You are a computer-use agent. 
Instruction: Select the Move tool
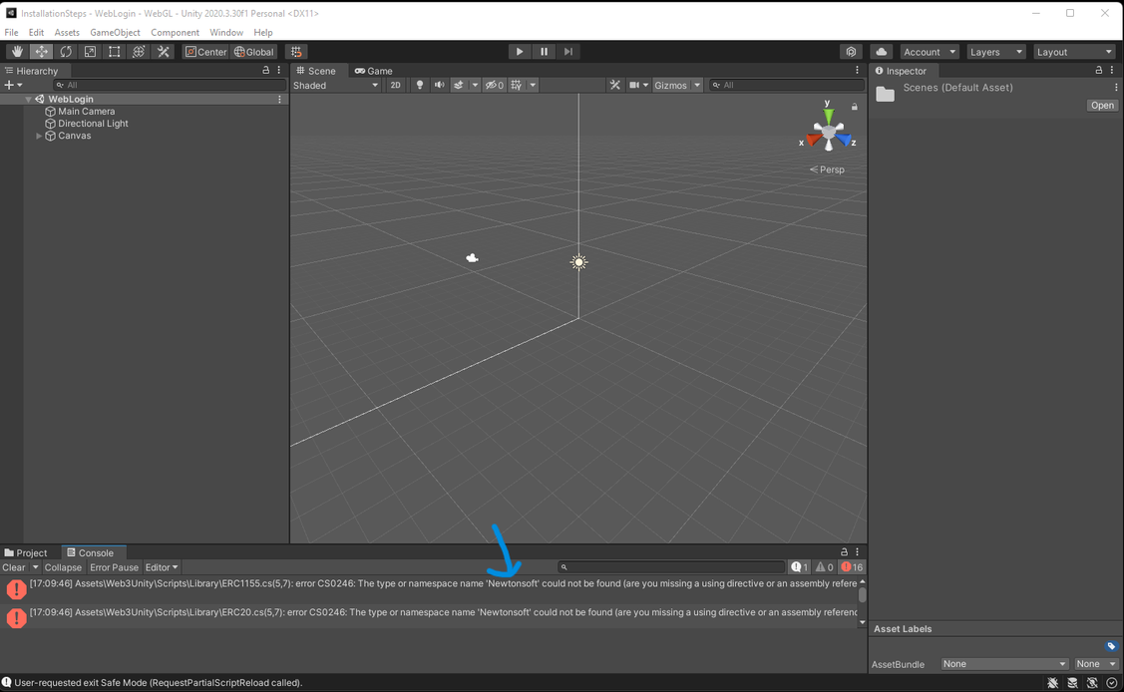42,52
